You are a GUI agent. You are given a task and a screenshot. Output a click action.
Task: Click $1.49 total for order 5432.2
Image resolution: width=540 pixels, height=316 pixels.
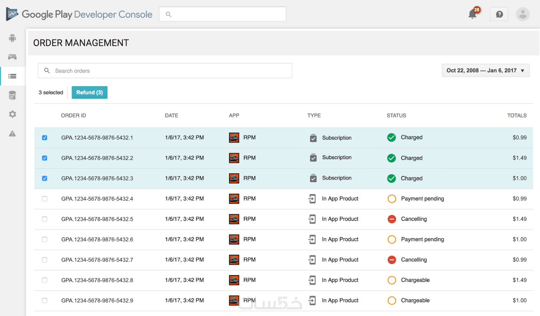520,158
